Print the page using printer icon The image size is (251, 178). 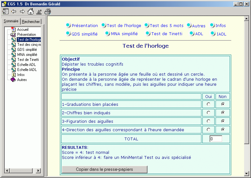[48, 12]
